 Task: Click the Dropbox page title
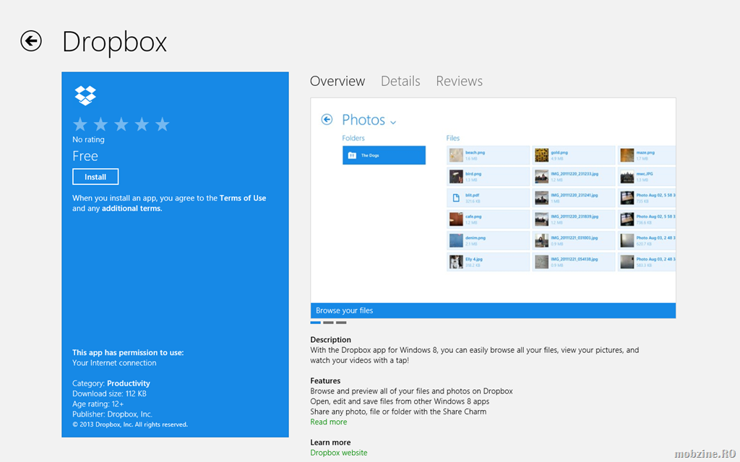[115, 42]
